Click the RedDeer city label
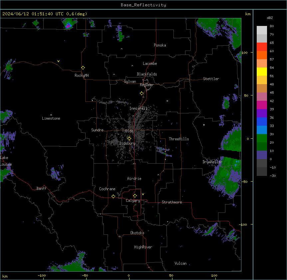This screenshot has width=287, height=280. click(146, 85)
